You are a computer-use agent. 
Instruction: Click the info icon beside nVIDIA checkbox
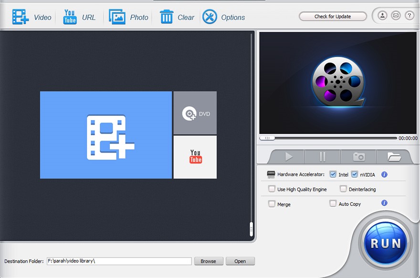[x=384, y=175]
